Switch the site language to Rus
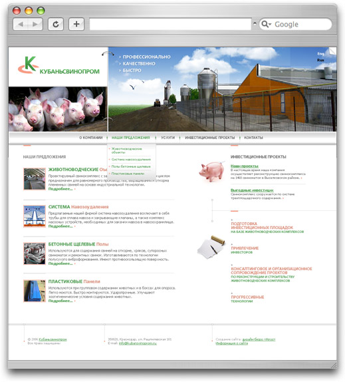 coord(320,60)
